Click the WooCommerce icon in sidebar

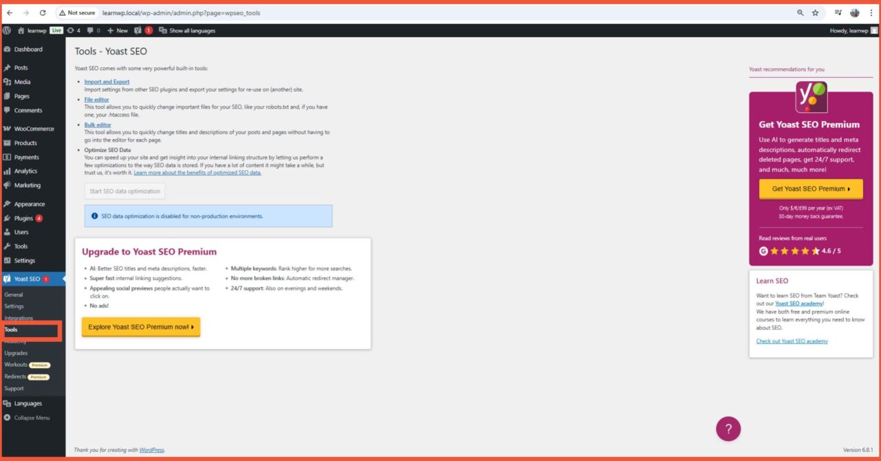tap(7, 129)
